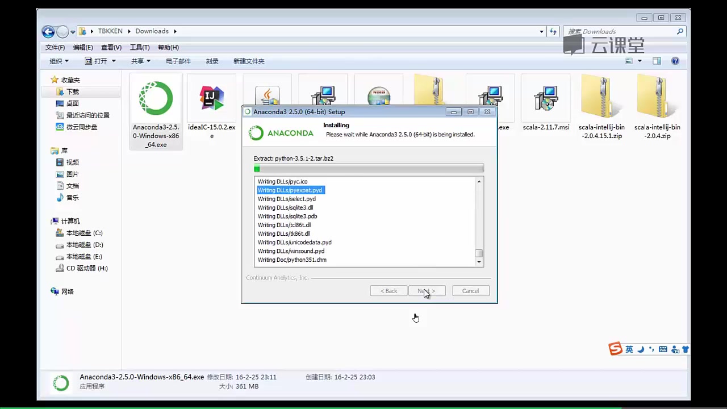Click the Cancel button in Anaconda setup
The image size is (727, 409).
[x=470, y=291]
